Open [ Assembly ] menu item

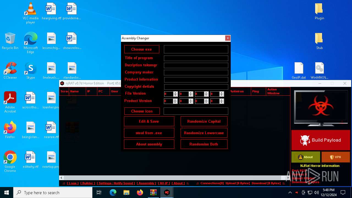(x=147, y=183)
